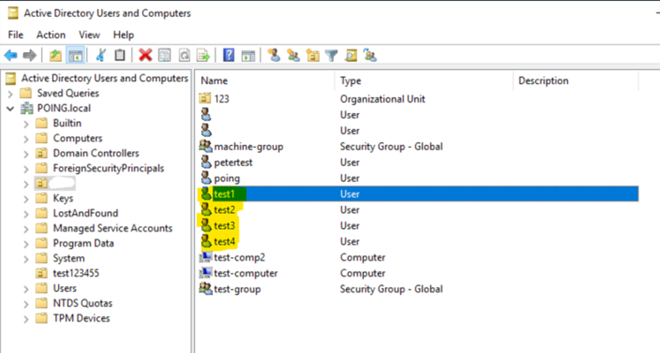
Task: Open the View menu
Action: coord(89,35)
